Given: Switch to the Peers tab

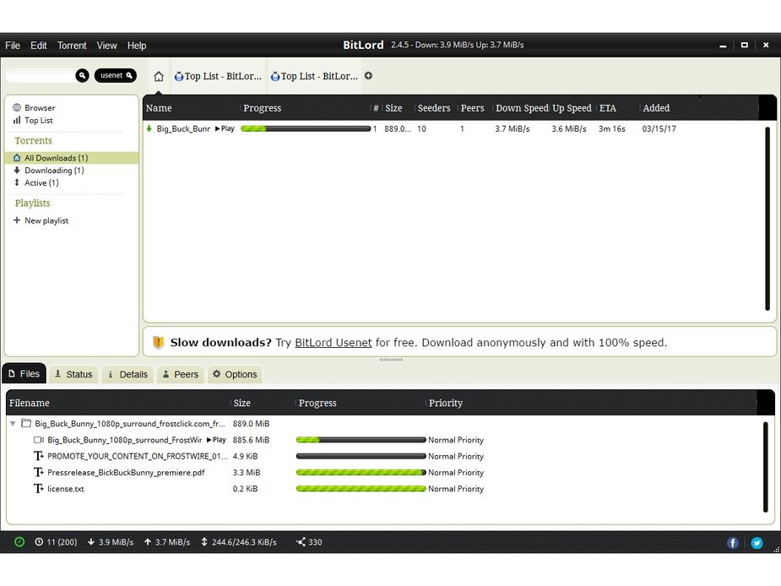Looking at the screenshot, I should tap(180, 374).
